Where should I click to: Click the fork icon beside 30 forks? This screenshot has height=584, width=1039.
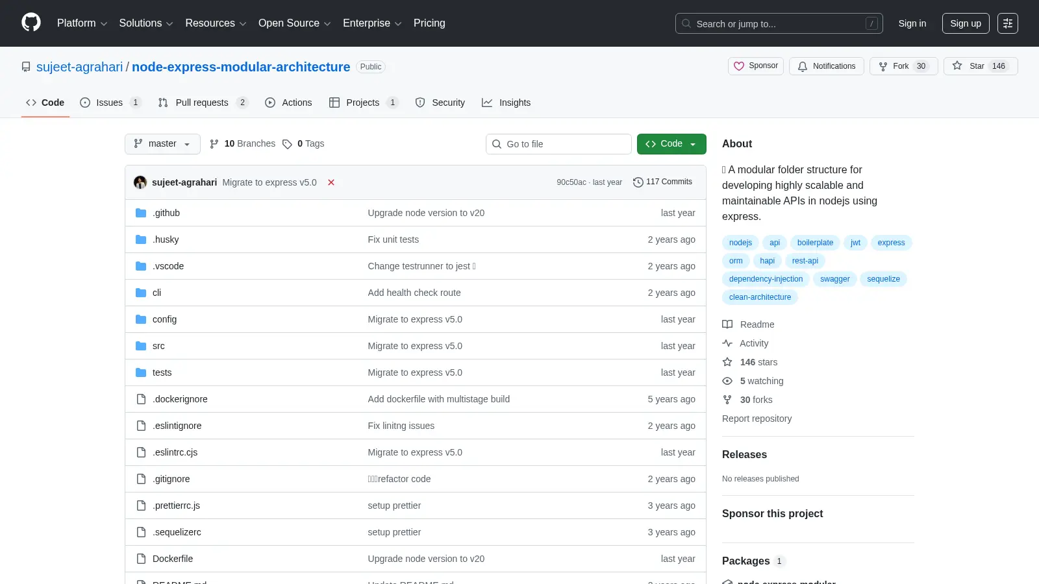click(x=727, y=400)
